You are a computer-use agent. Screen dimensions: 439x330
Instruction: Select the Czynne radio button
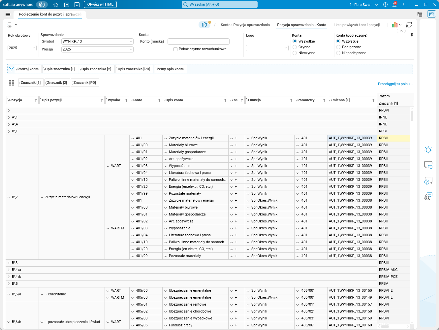295,47
